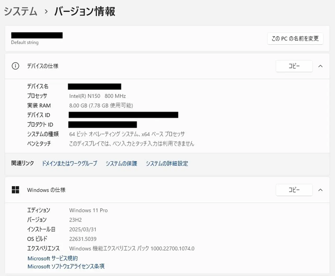Click the デバイスの仕様 section header text

[x=43, y=66]
